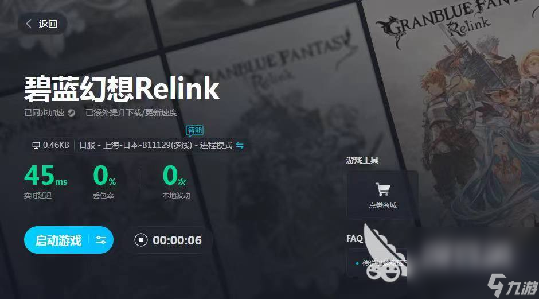539x299 pixels.
Task: Click the monitor icon next to 0.46KB
Action: click(x=36, y=146)
